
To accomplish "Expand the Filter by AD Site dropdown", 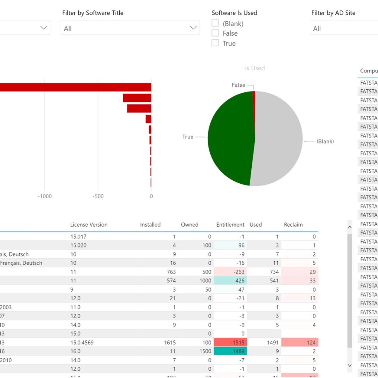I will point(343,28).
